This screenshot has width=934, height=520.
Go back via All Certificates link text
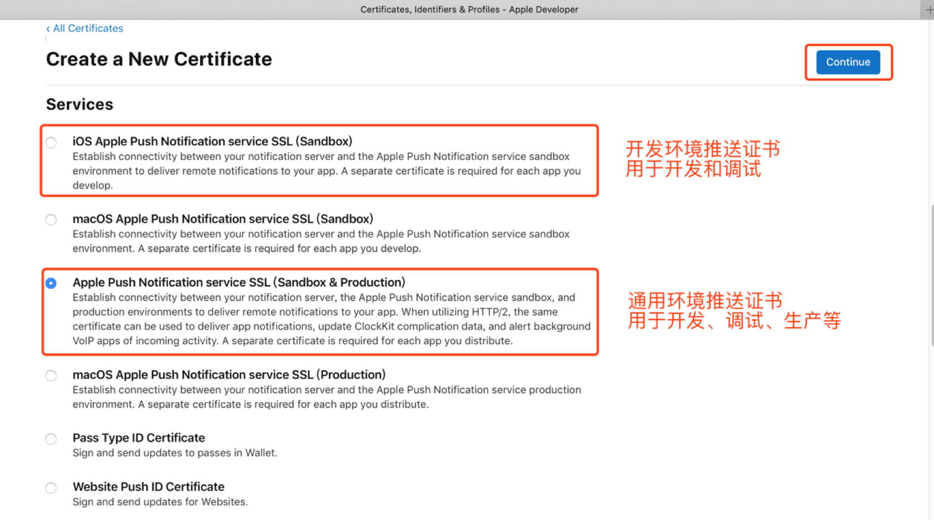(x=88, y=28)
